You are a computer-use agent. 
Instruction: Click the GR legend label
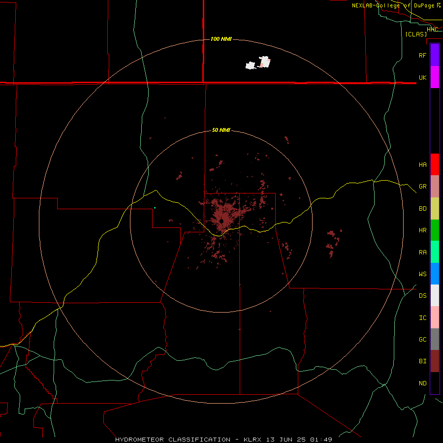click(422, 187)
